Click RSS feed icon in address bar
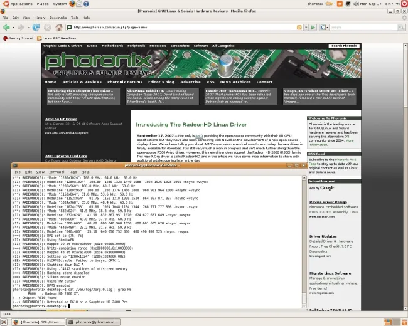The image size is (408, 326). 299,28
